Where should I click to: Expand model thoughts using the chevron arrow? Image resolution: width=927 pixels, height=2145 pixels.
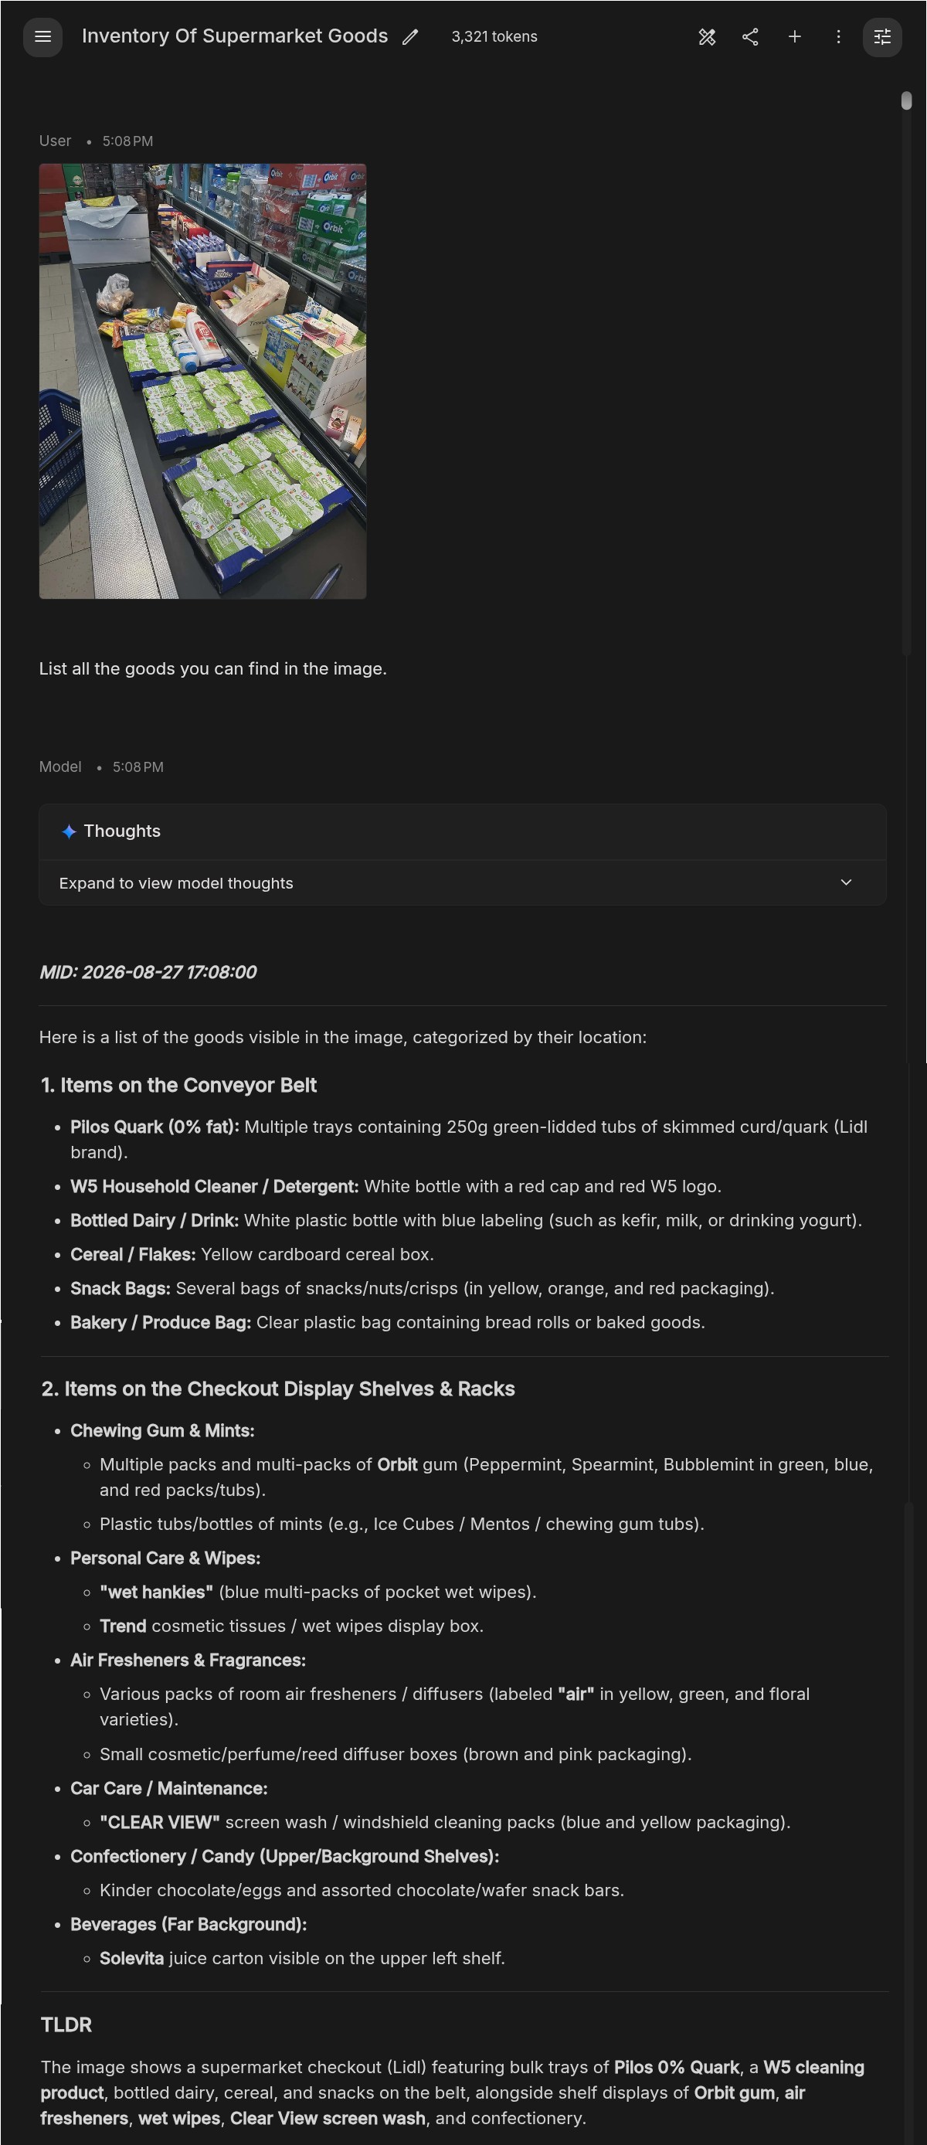pyautogui.click(x=847, y=882)
